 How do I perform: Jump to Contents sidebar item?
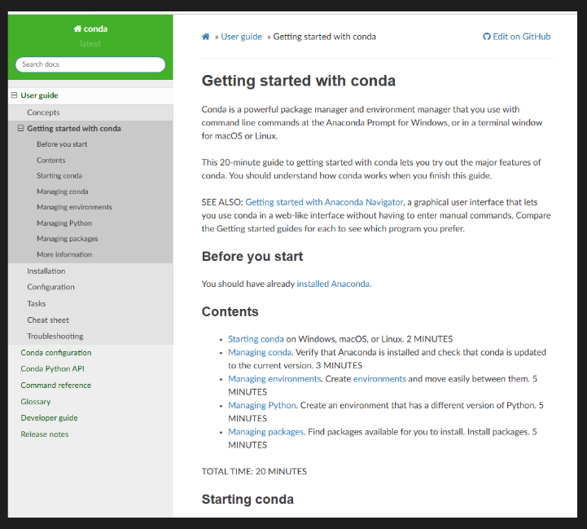51,160
